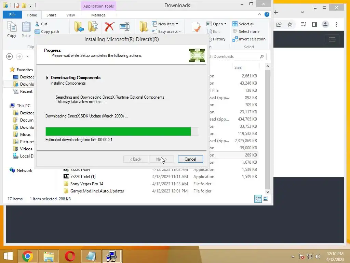350x263 pixels.
Task: Select Recent under Favorites
Action: pos(23,91)
